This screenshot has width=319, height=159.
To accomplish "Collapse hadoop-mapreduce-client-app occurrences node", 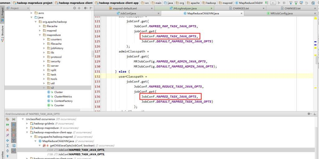I will (x=27, y=132).
